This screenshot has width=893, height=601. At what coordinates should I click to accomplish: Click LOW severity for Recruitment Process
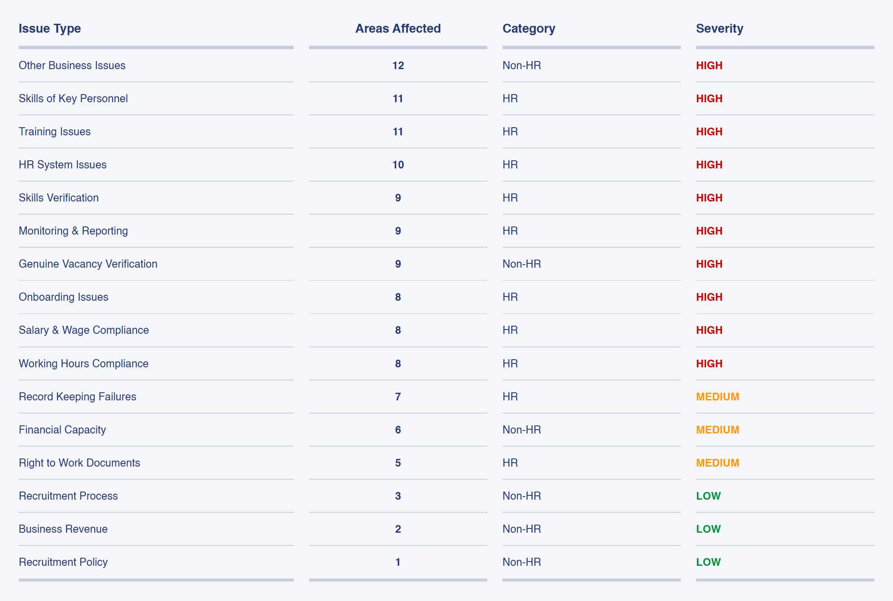coord(708,496)
